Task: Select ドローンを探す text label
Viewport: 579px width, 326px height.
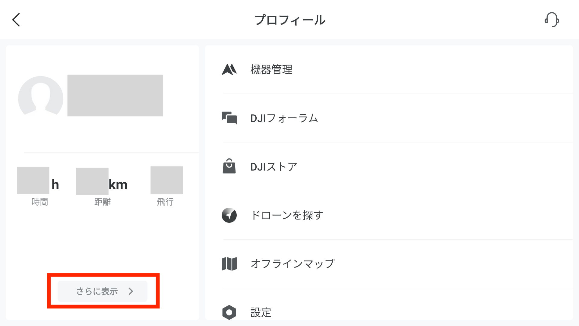Action: [x=287, y=215]
